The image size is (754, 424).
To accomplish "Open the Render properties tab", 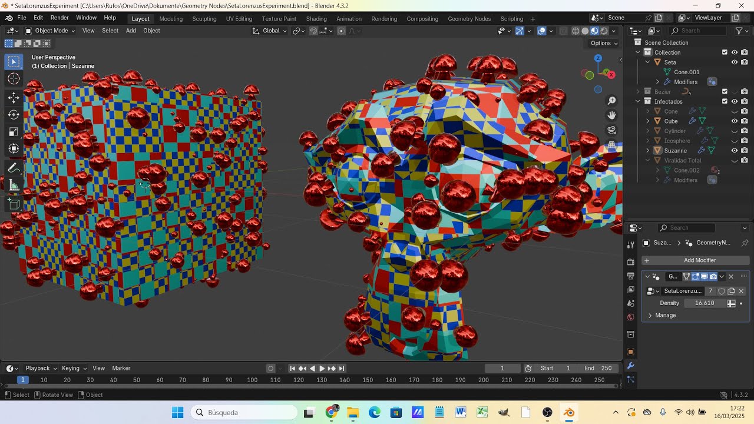I will point(630,261).
